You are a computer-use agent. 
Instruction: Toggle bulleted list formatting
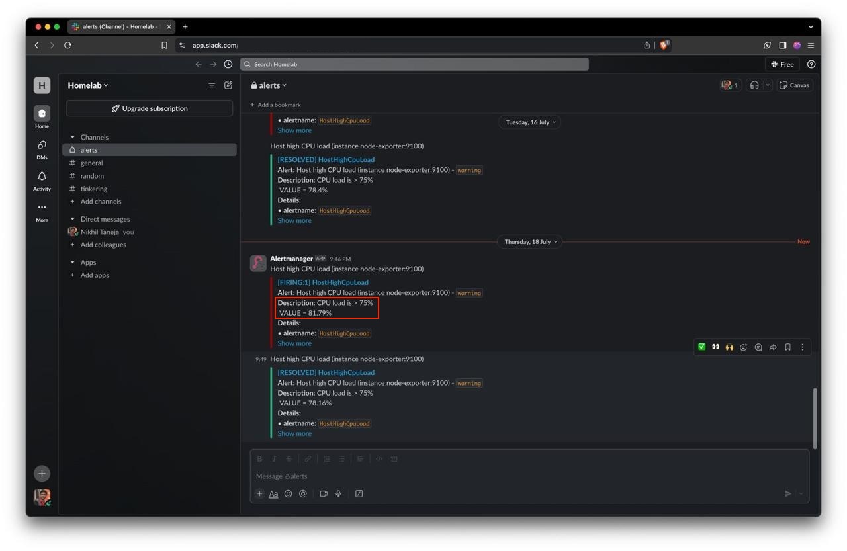point(341,458)
